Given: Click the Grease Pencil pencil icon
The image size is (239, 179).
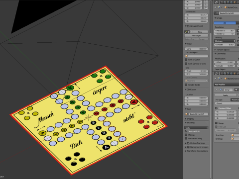Looking at the screenshot, I should [x=186, y=32].
